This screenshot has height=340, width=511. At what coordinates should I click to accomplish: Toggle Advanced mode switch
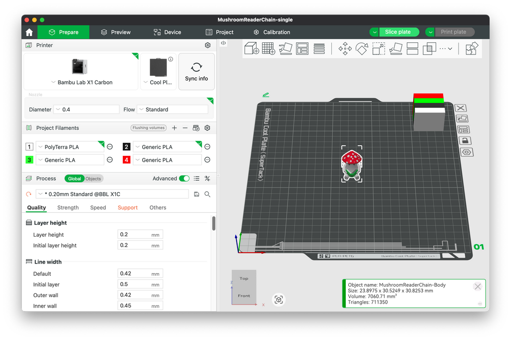(184, 179)
